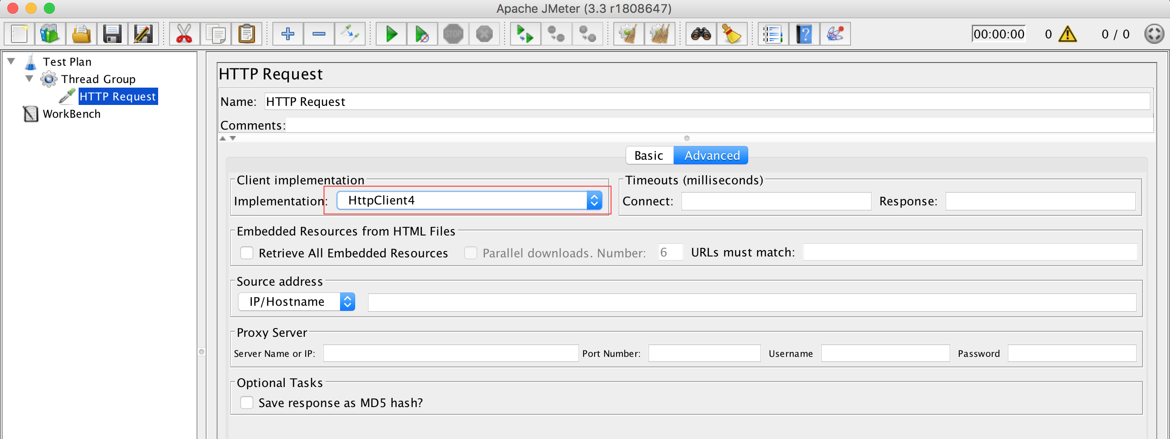
Task: Toggle Parallel downloads checkbox
Action: coord(471,253)
